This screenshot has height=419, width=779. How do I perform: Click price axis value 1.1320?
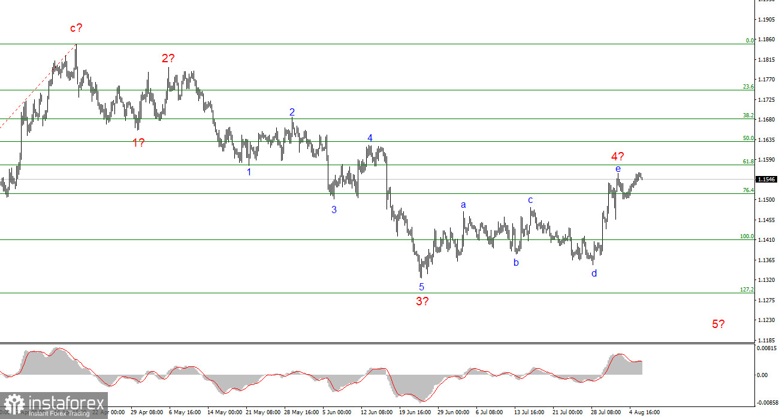[768, 280]
